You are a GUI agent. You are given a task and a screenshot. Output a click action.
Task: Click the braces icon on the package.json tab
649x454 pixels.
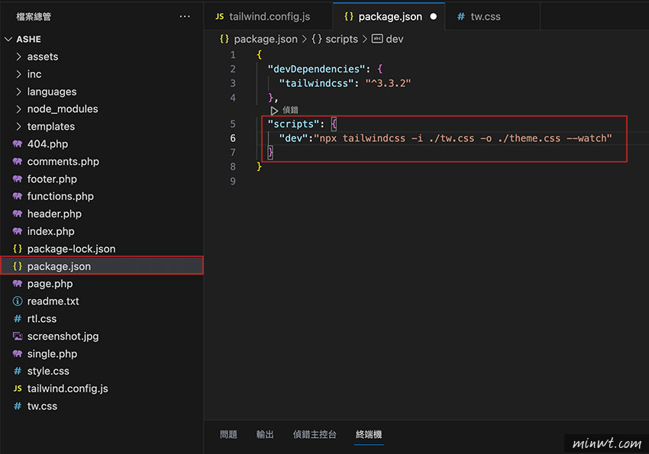click(x=349, y=17)
